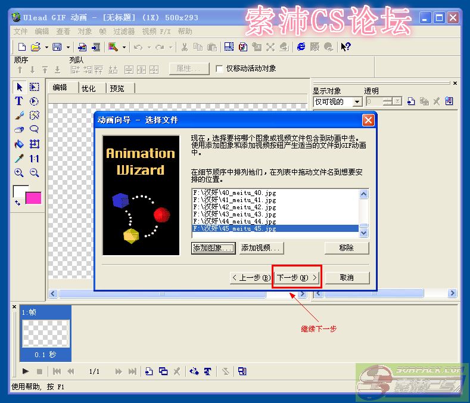Click the Open file folder icon
The image size is (470, 403).
click(x=36, y=47)
